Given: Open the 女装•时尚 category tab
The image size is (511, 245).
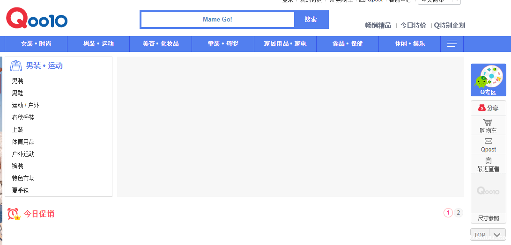Looking at the screenshot, I should [x=36, y=44].
